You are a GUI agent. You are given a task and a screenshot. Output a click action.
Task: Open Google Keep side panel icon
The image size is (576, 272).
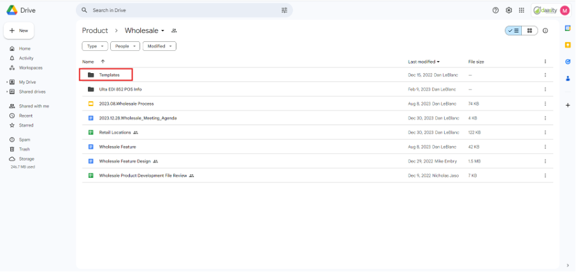568,45
